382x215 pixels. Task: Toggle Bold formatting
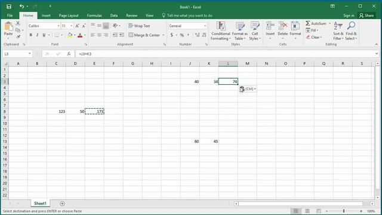30,35
